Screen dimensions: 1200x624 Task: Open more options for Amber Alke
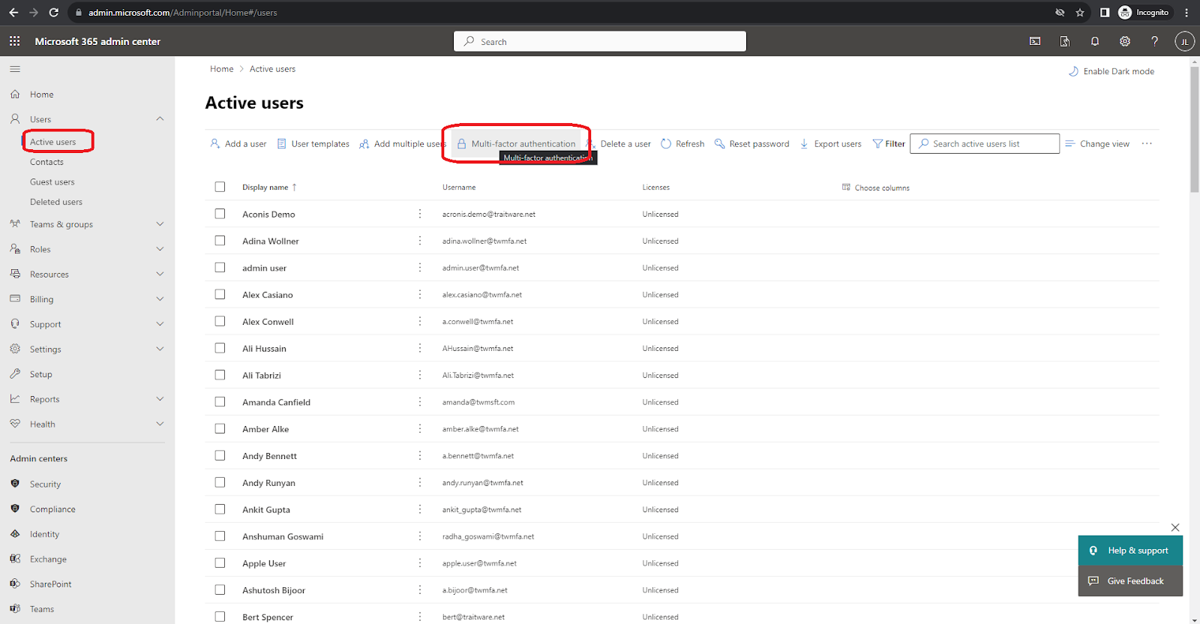[420, 429]
